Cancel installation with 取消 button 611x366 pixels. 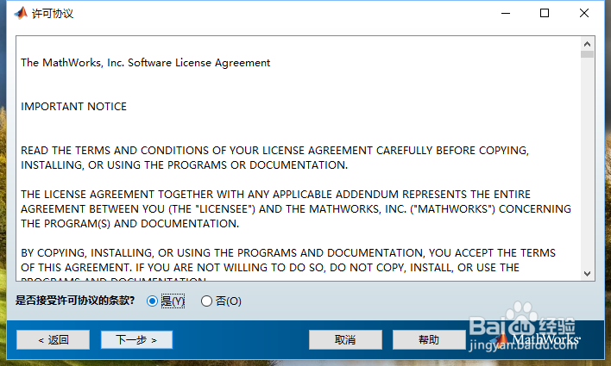click(x=345, y=339)
